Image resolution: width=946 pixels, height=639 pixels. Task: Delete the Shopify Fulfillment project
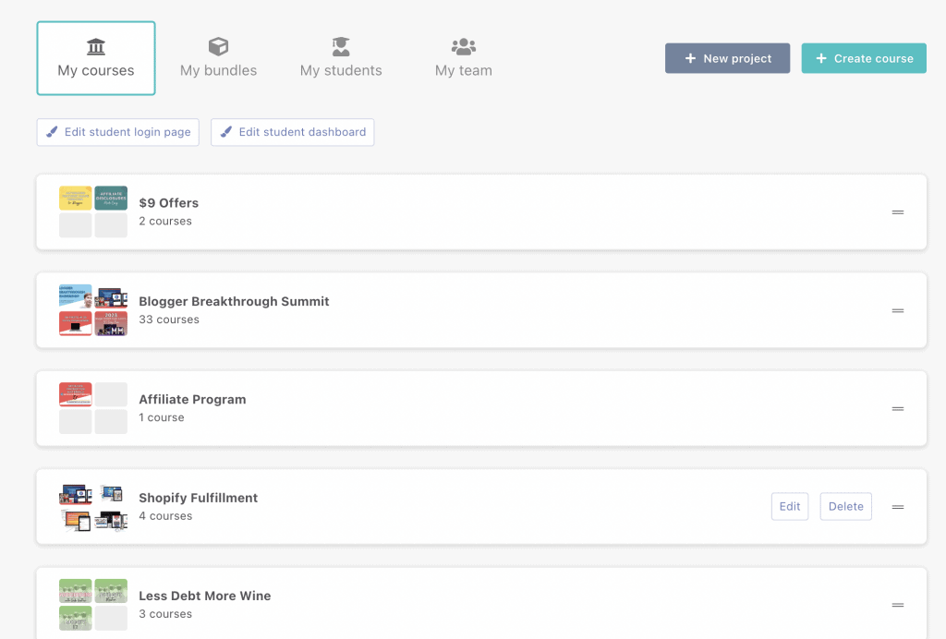845,506
